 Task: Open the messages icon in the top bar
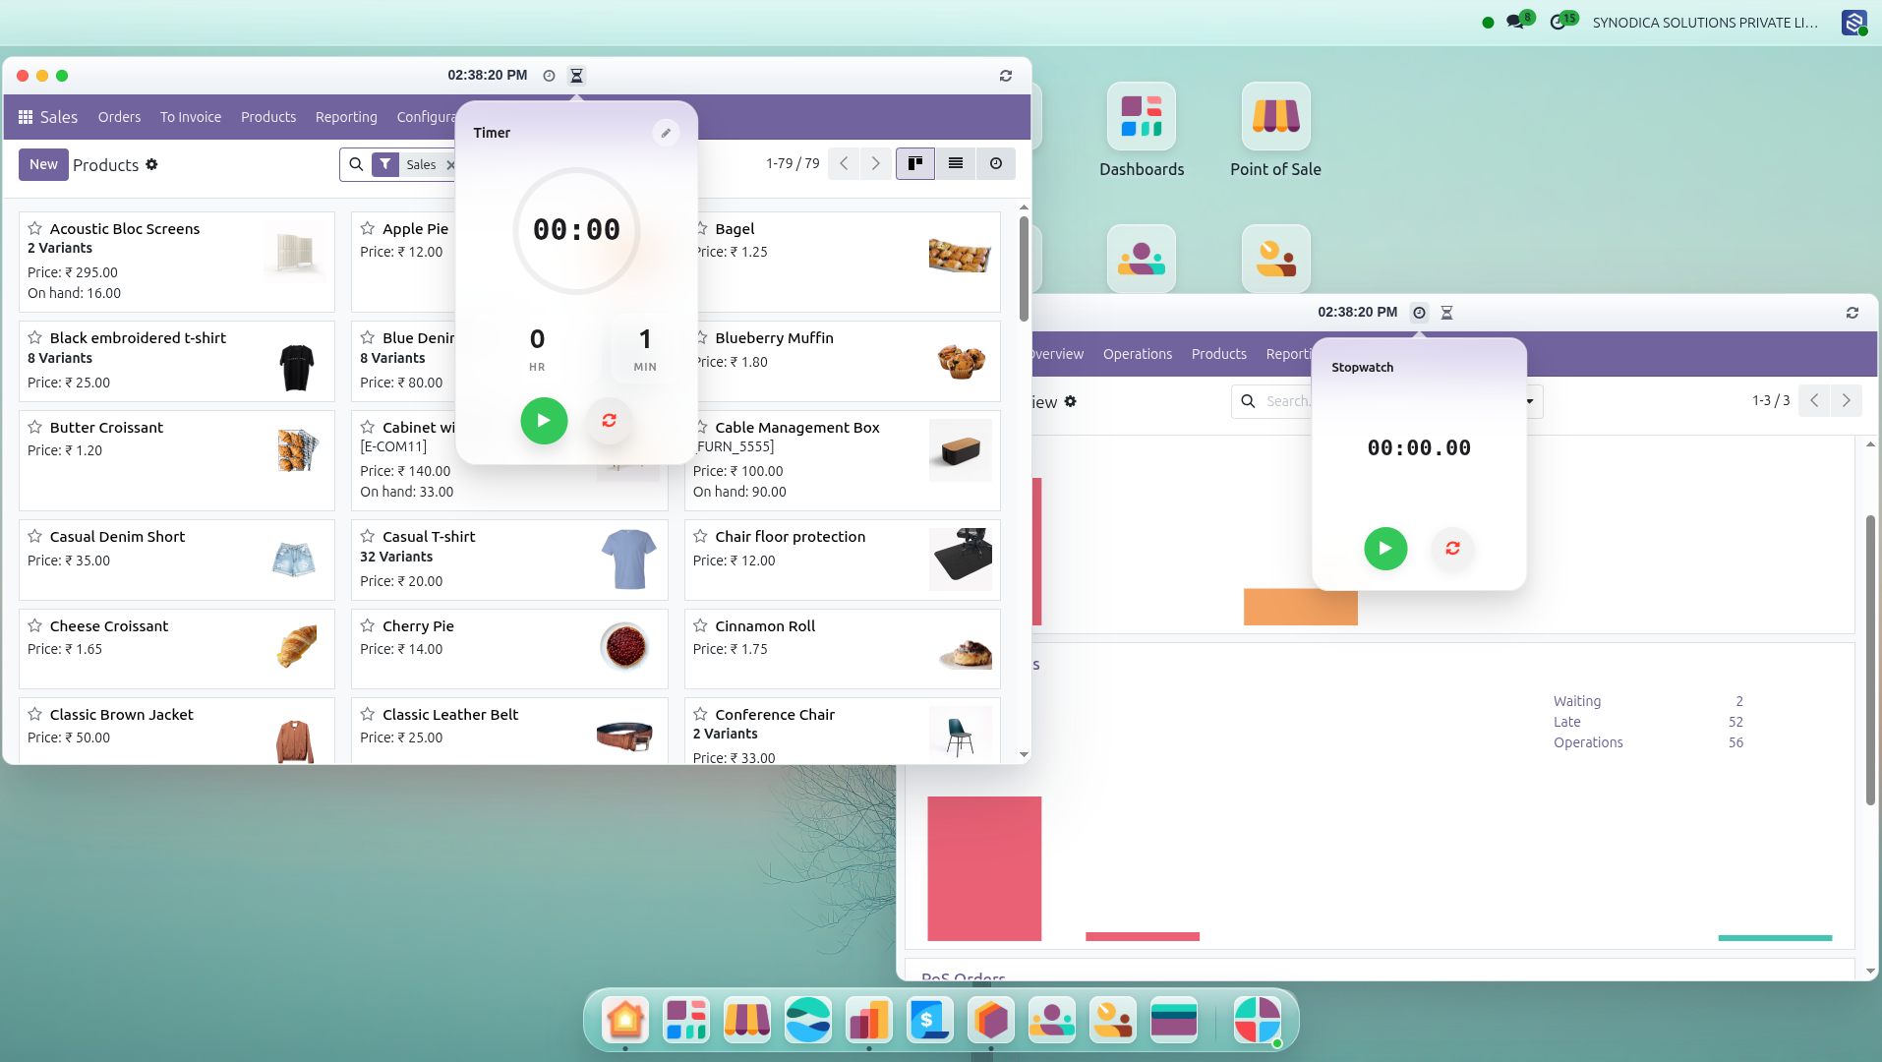tap(1515, 22)
